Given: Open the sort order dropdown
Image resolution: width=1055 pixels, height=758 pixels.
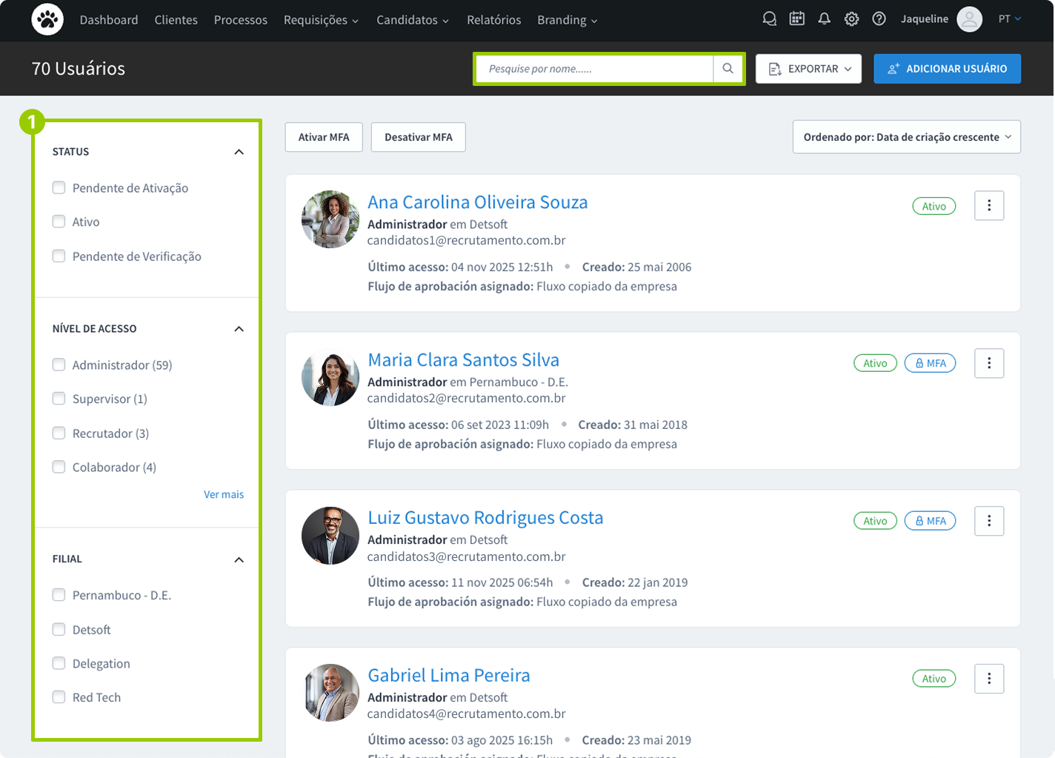Looking at the screenshot, I should [906, 137].
